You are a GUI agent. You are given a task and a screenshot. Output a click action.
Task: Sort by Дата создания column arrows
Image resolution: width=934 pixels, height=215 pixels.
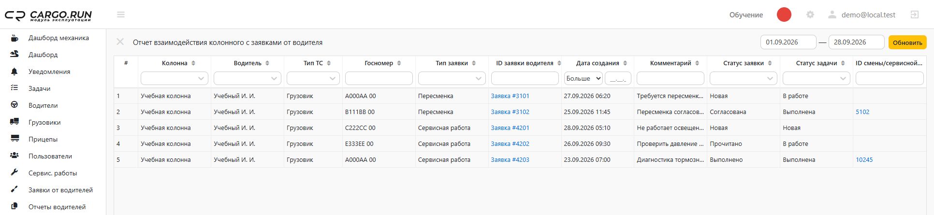pyautogui.click(x=625, y=63)
